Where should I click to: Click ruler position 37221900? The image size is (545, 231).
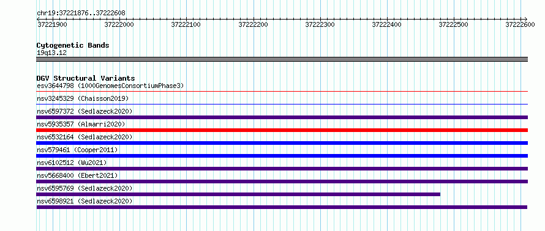point(52,24)
